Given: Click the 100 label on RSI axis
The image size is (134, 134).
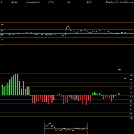Looking at the screenshot, I should tap(2, 24).
